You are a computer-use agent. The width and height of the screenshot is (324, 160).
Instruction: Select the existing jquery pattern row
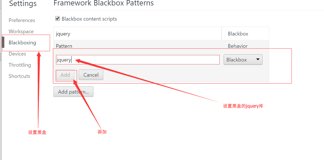(137, 34)
